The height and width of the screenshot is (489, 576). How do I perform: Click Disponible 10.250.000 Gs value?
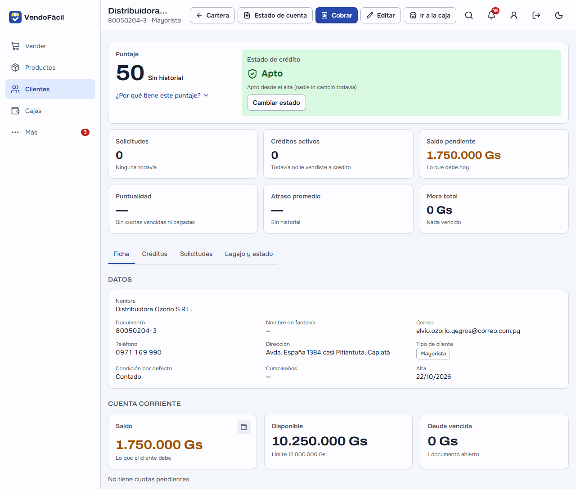tap(319, 441)
